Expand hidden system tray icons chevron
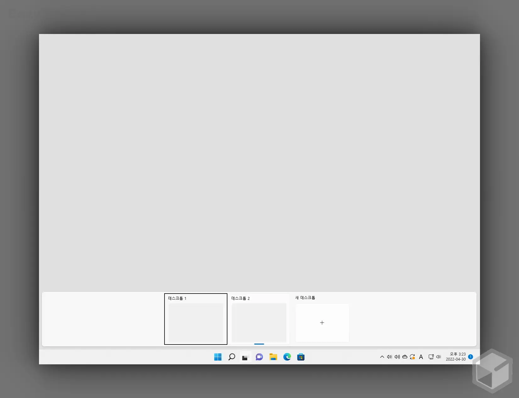519x398 pixels. click(382, 357)
